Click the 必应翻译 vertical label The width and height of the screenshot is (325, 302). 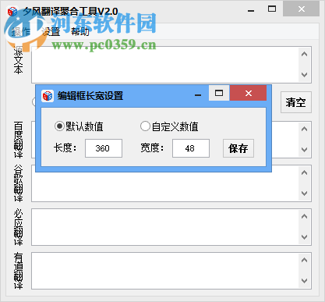pyautogui.click(x=19, y=227)
